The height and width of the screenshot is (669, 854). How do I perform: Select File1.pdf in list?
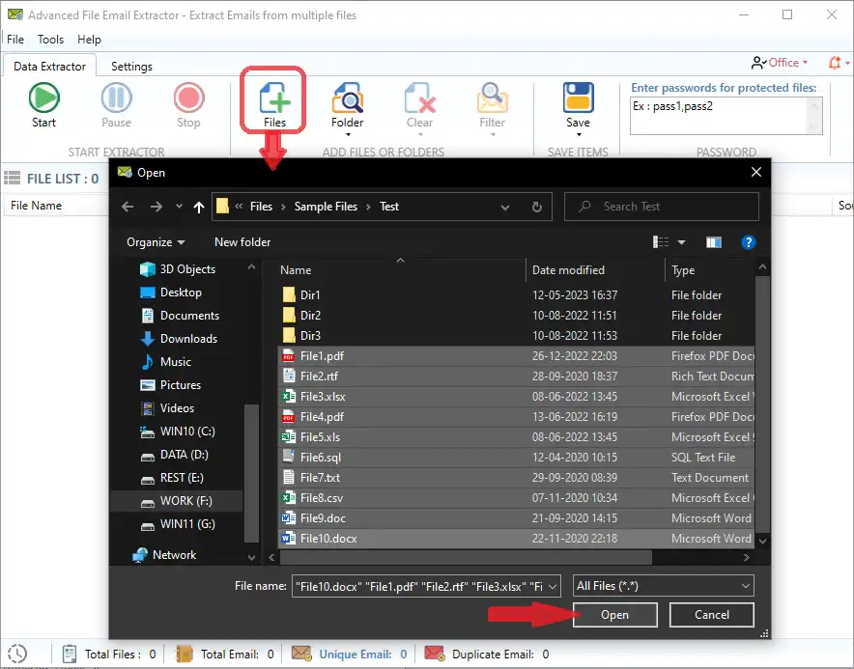[516, 356]
